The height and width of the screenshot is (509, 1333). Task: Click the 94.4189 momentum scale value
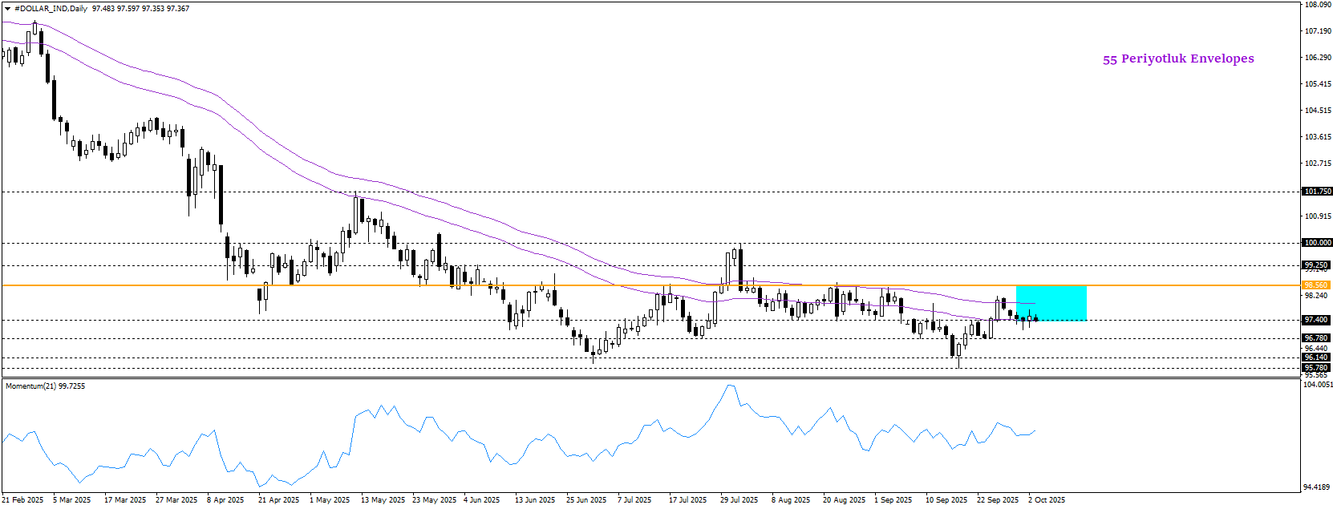[x=1317, y=487]
